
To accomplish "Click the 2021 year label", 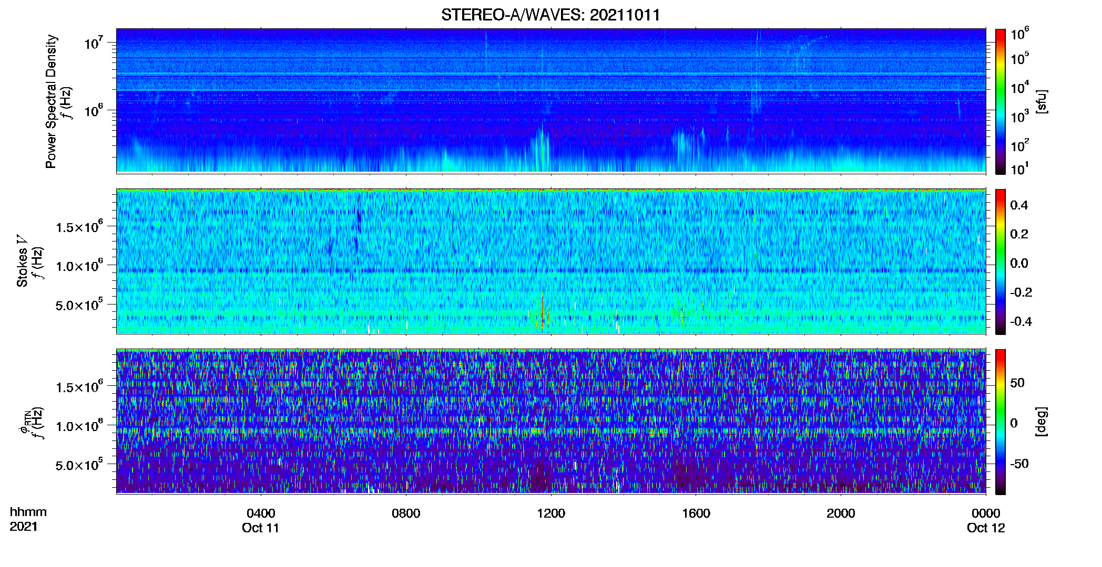I will (24, 527).
